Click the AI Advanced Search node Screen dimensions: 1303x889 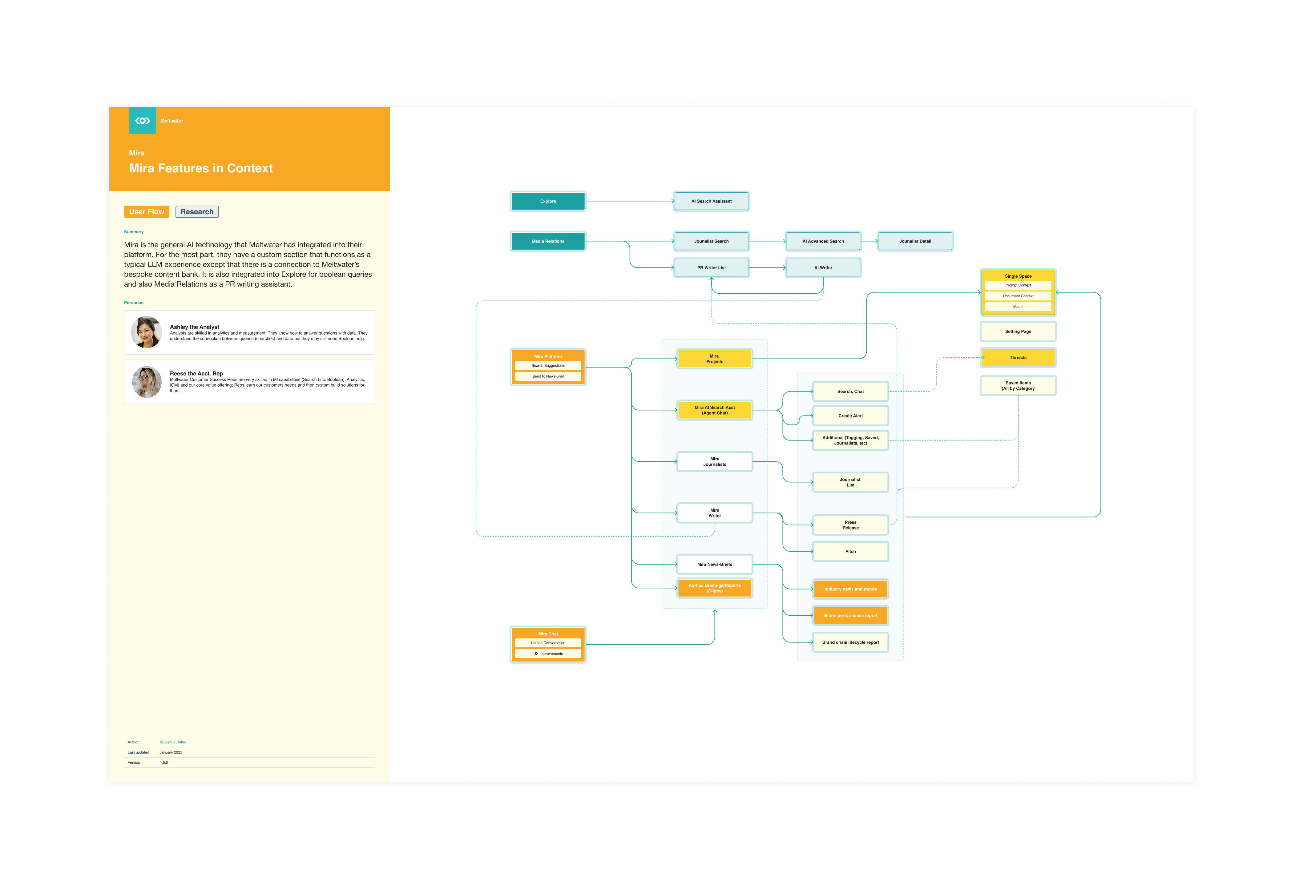[822, 241]
